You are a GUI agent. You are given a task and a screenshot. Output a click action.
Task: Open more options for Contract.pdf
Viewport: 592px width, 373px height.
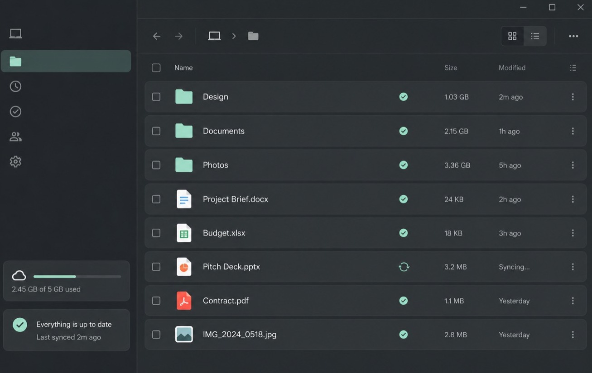[x=573, y=301]
